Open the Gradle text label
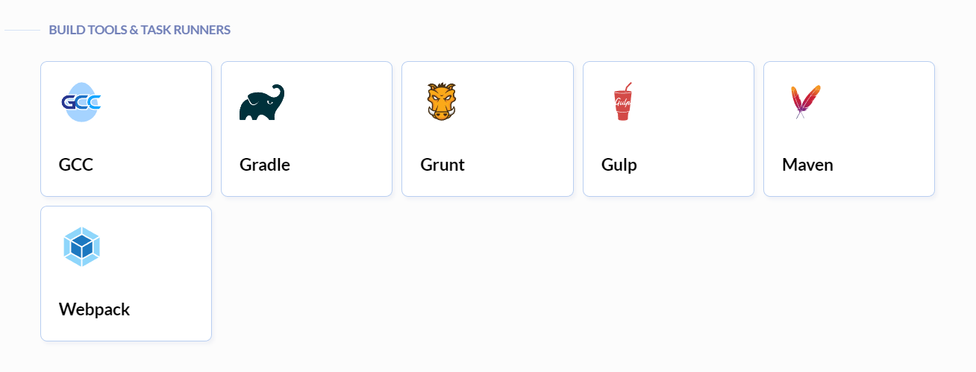 coord(265,165)
